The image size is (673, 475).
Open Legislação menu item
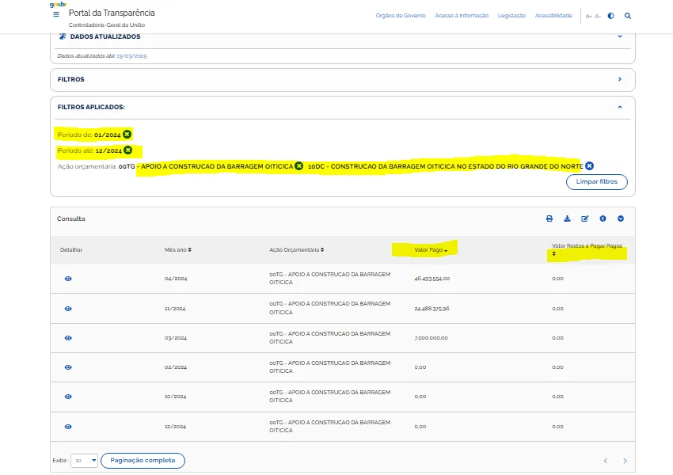pyautogui.click(x=511, y=16)
